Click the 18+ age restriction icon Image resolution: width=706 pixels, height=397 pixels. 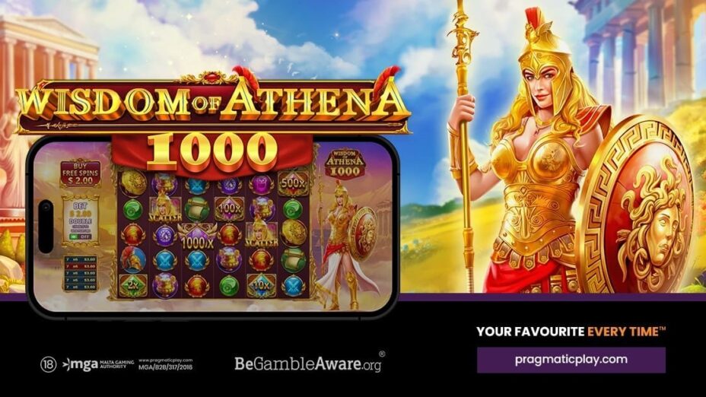48,364
